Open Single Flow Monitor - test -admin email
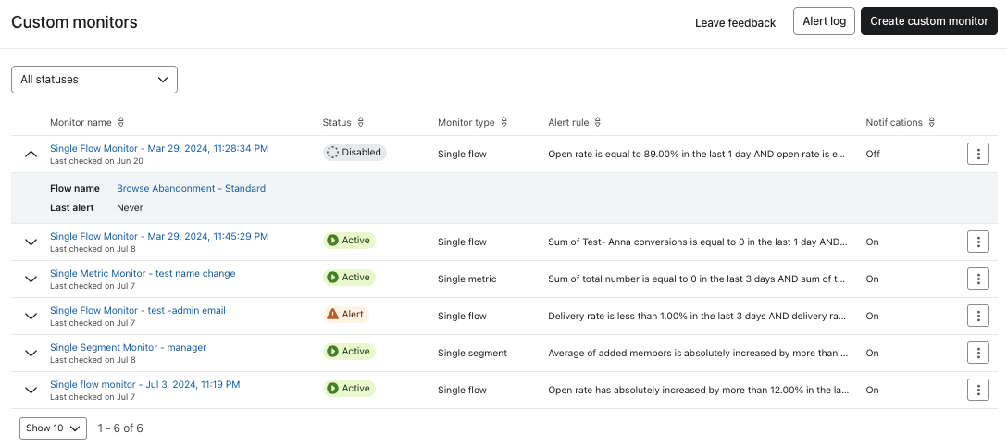This screenshot has height=447, width=1007. pos(138,310)
